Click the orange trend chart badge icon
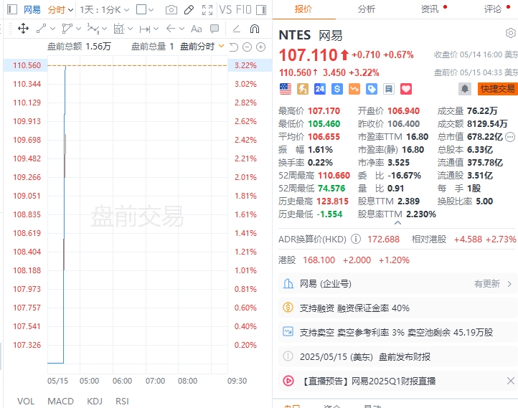 pyautogui.click(x=354, y=89)
